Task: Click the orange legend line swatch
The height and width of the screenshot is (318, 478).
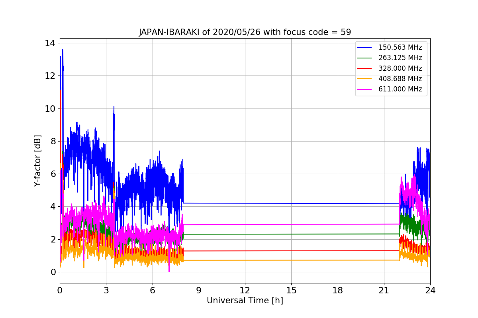Action: (x=365, y=79)
